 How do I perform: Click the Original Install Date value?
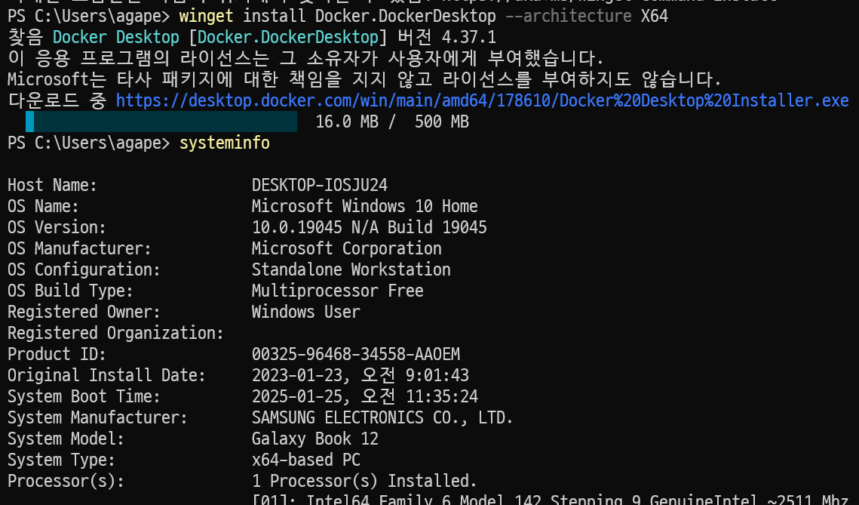(x=360, y=375)
